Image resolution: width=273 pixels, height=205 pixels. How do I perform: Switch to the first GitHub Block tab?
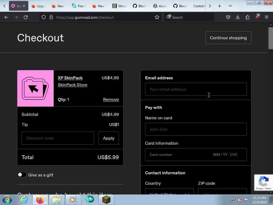click(139, 6)
